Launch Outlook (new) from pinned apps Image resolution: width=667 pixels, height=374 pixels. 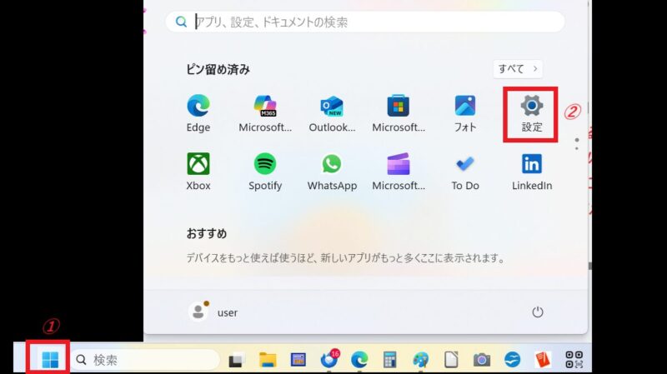coord(332,113)
